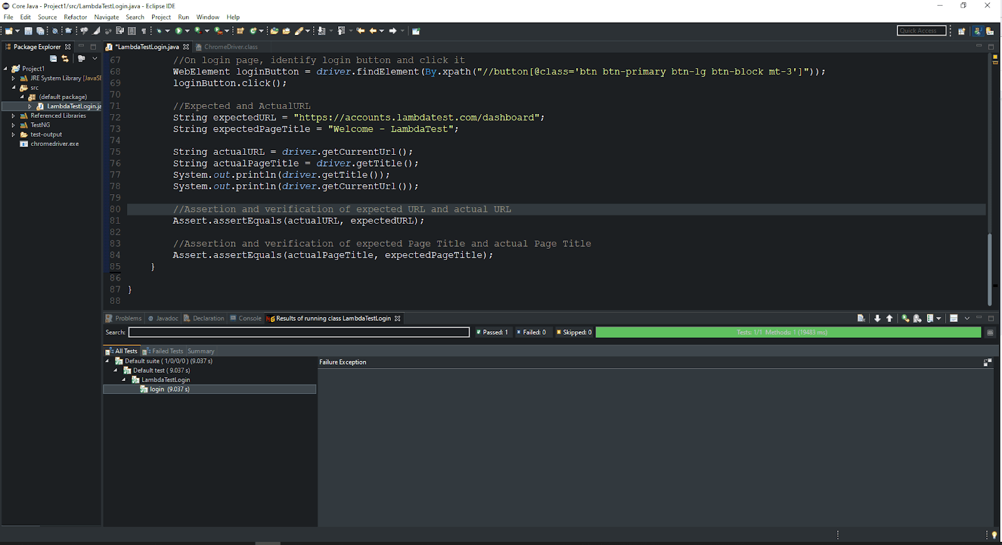1002x545 pixels.
Task: Click the Back navigation arrow in toolbar
Action: point(373,31)
